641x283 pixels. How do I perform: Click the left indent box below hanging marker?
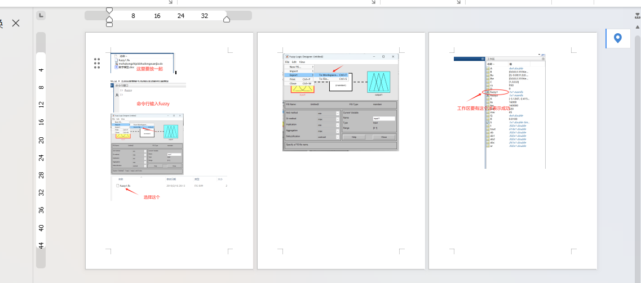(x=109, y=24)
